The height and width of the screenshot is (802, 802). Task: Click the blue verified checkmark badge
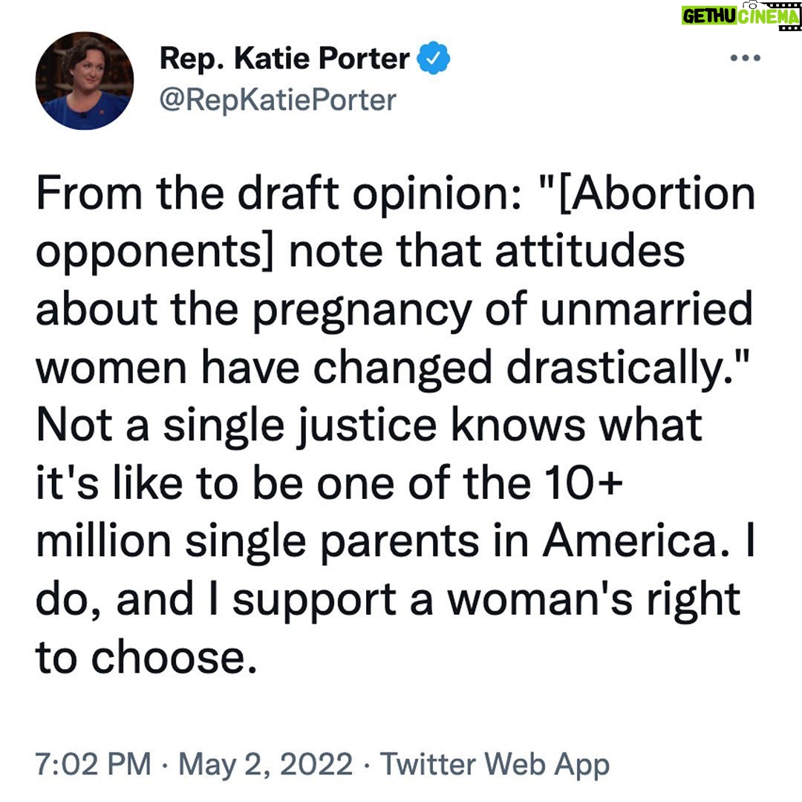point(434,58)
